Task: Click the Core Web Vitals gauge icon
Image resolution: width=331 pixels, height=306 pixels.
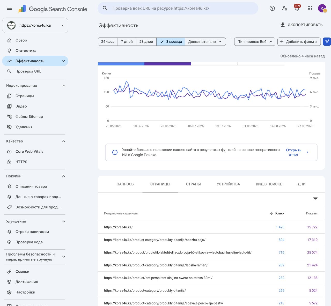Action: pos(9,152)
